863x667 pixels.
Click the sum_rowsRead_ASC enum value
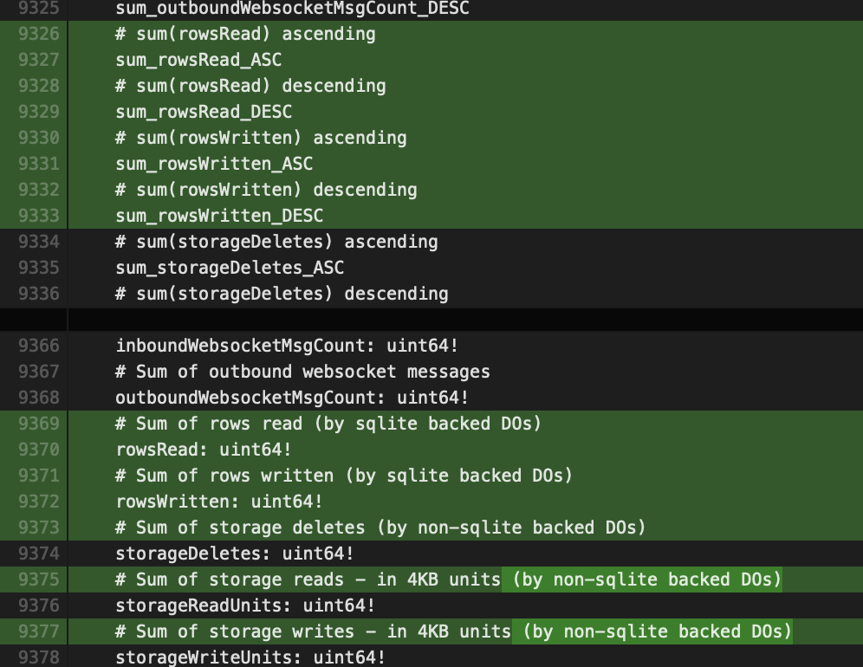198,60
